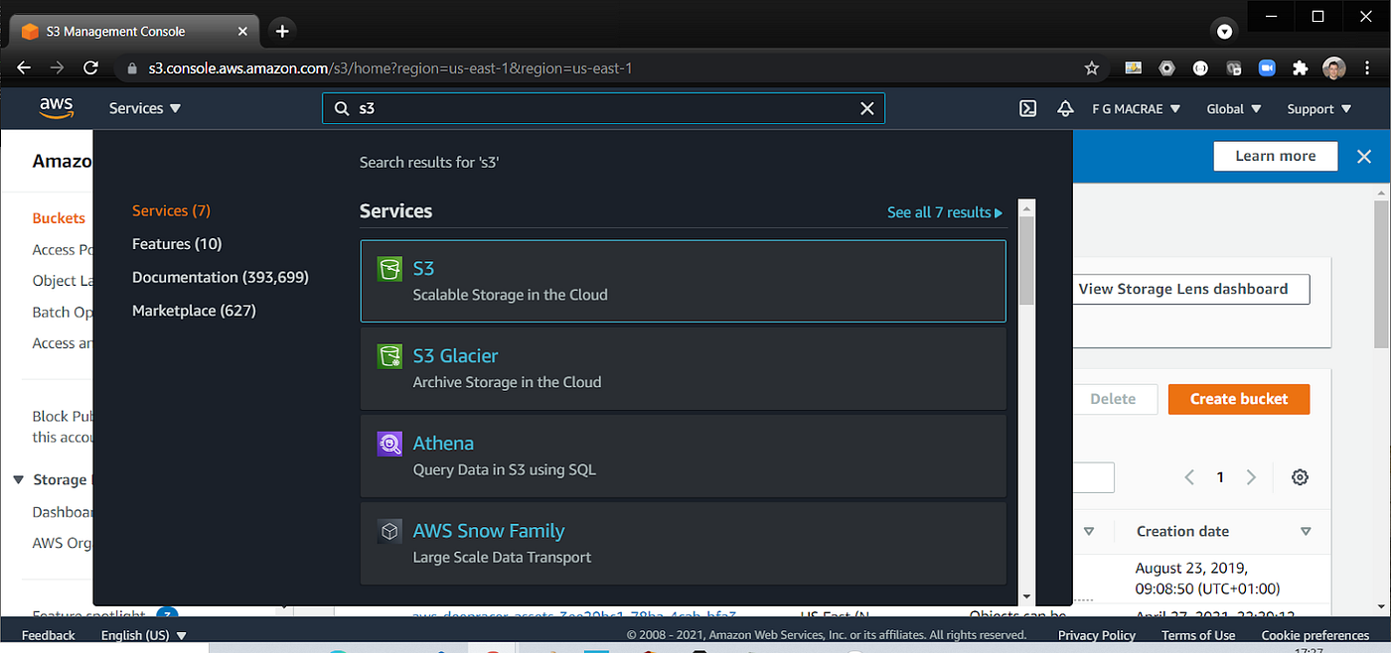Clear the search box with X icon
This screenshot has width=1391, height=653.
click(867, 108)
